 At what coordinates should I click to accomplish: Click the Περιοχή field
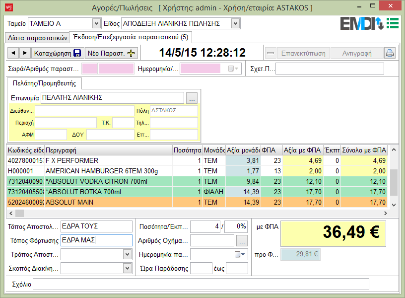point(66,123)
